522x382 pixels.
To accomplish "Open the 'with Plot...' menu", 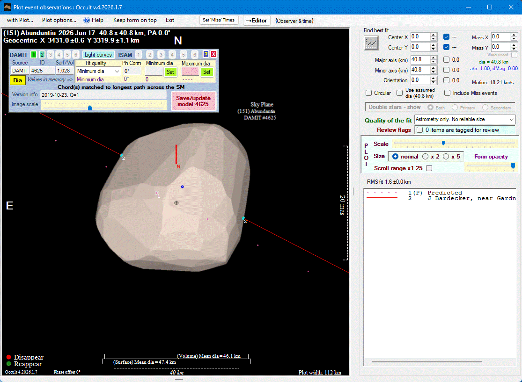I will coord(20,20).
